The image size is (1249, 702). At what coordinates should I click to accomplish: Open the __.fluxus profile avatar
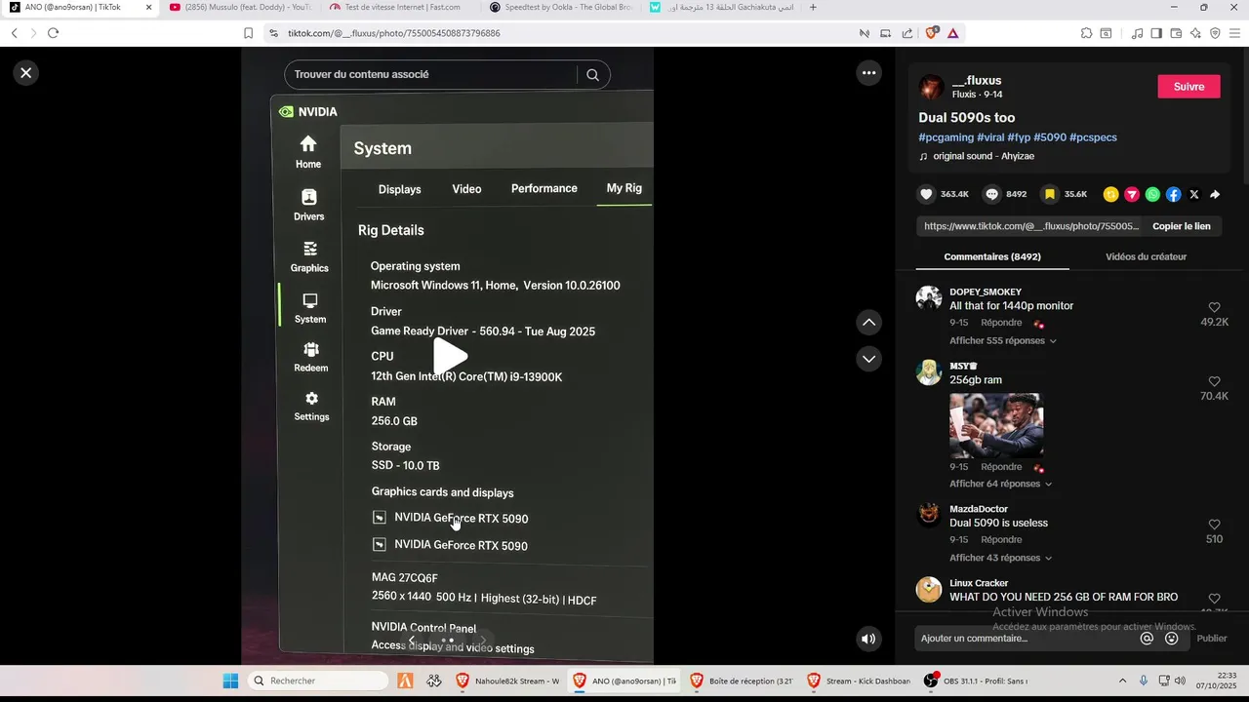pyautogui.click(x=931, y=87)
